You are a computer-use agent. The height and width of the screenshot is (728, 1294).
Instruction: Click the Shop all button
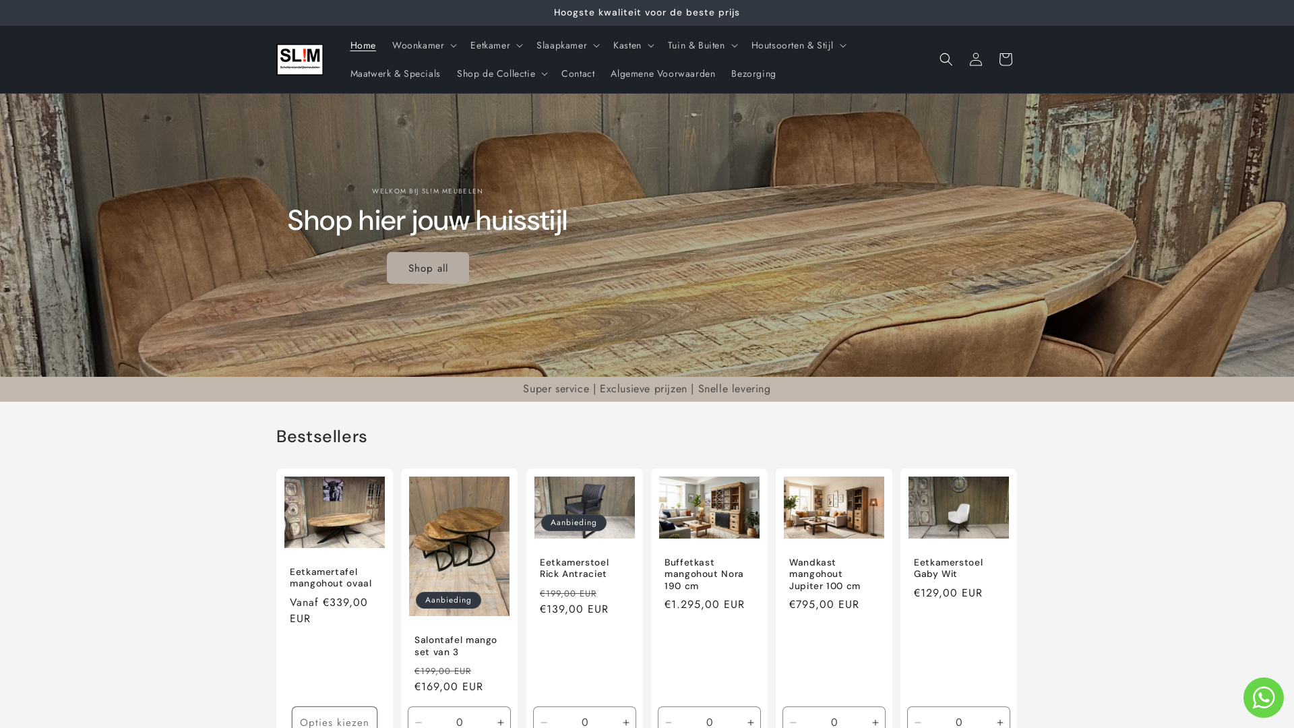[x=427, y=268]
